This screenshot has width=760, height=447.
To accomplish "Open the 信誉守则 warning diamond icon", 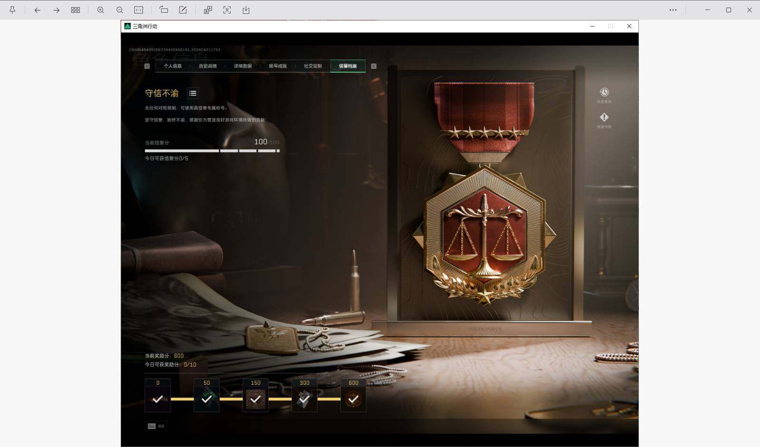I will pos(604,117).
